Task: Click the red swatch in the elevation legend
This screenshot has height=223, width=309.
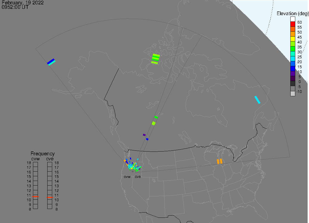Action: [293, 24]
